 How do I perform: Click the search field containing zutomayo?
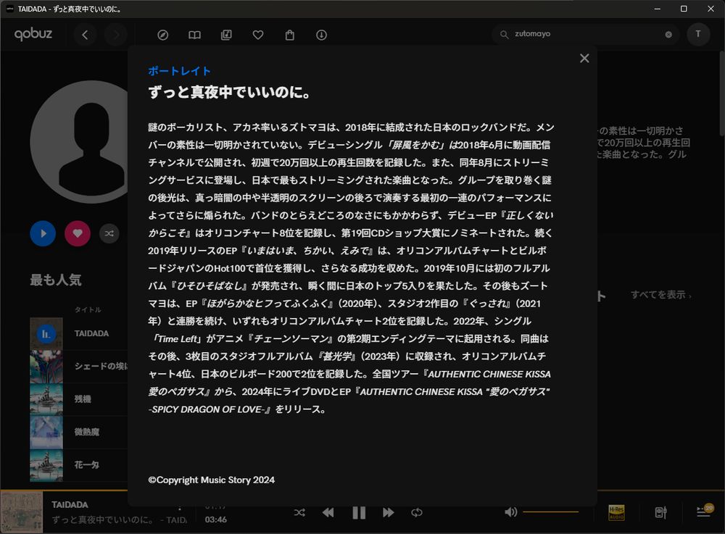(x=585, y=34)
